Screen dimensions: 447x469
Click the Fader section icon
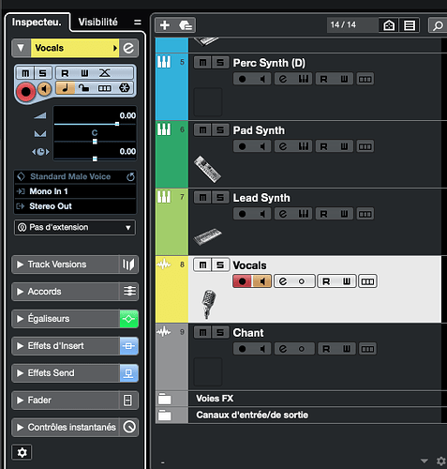click(127, 401)
